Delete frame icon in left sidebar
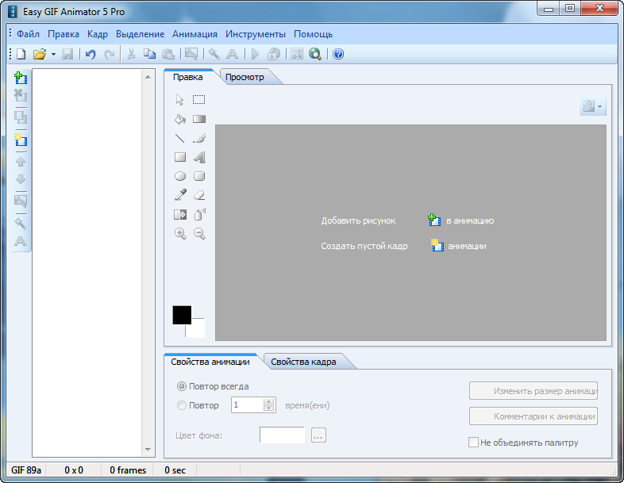 point(21,95)
